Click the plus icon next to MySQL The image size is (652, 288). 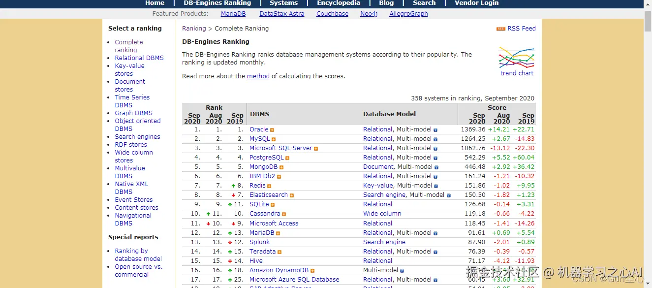[x=274, y=139]
